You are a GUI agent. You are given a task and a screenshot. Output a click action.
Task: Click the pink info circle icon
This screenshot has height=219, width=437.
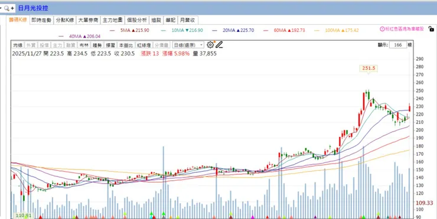coord(382,29)
